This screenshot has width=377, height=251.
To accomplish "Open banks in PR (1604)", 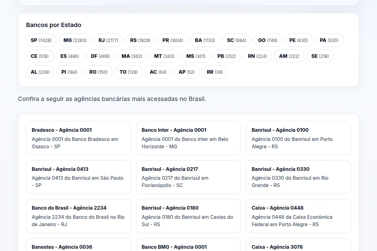I will [173, 40].
